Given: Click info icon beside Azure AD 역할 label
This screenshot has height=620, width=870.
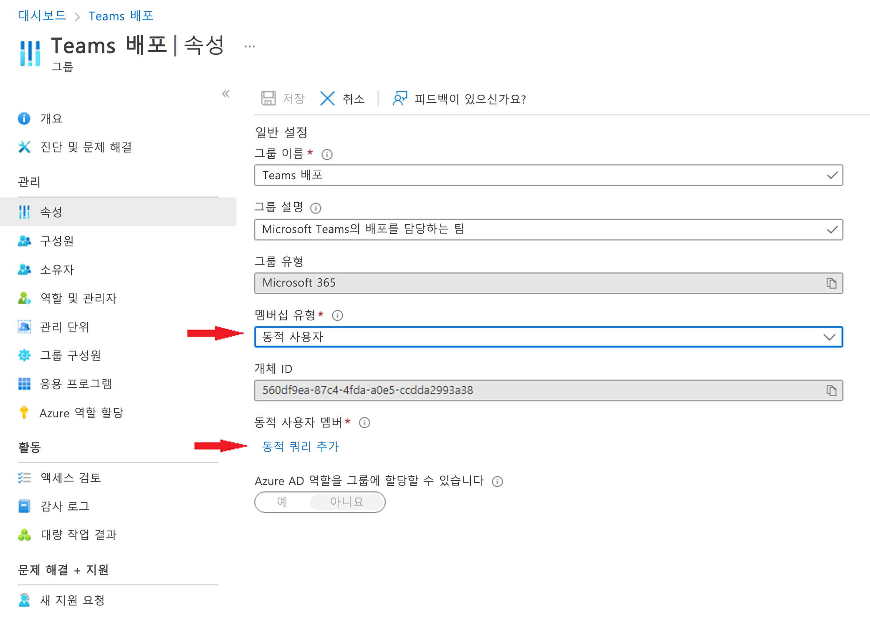Looking at the screenshot, I should pos(497,482).
